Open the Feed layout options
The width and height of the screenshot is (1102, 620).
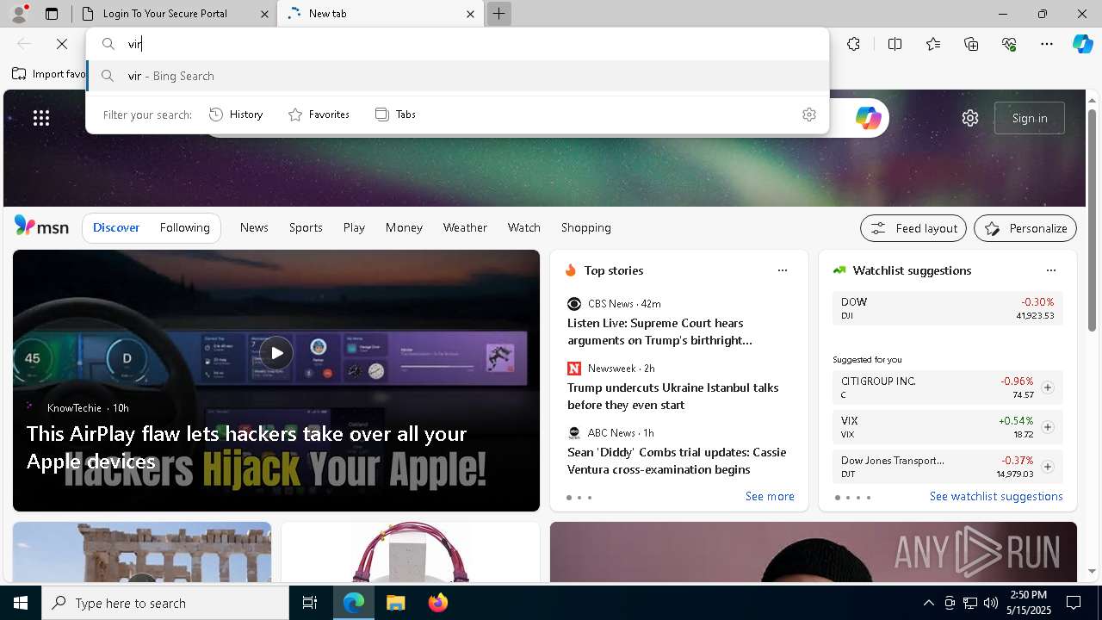coord(913,228)
